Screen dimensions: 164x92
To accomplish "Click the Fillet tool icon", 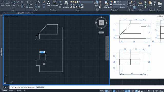I will (x=39, y=5).
